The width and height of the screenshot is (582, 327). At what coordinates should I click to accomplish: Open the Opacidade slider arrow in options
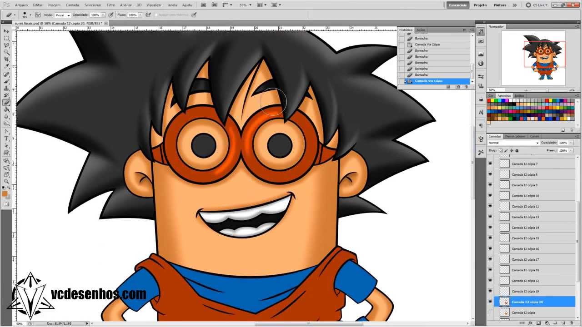click(103, 15)
